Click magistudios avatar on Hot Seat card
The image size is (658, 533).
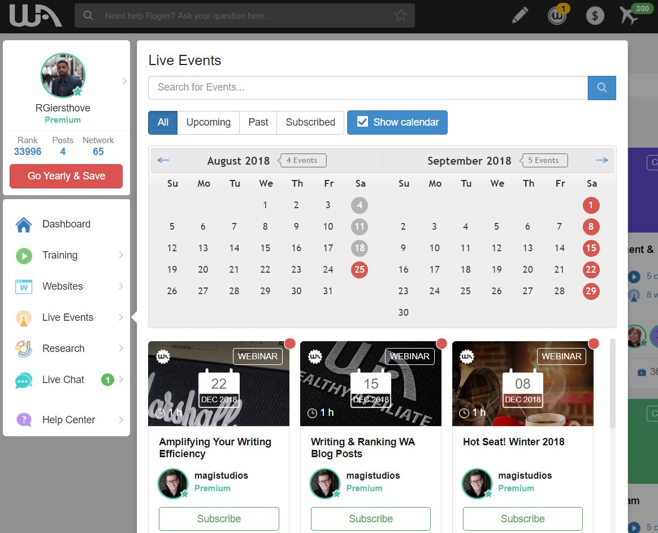(477, 483)
